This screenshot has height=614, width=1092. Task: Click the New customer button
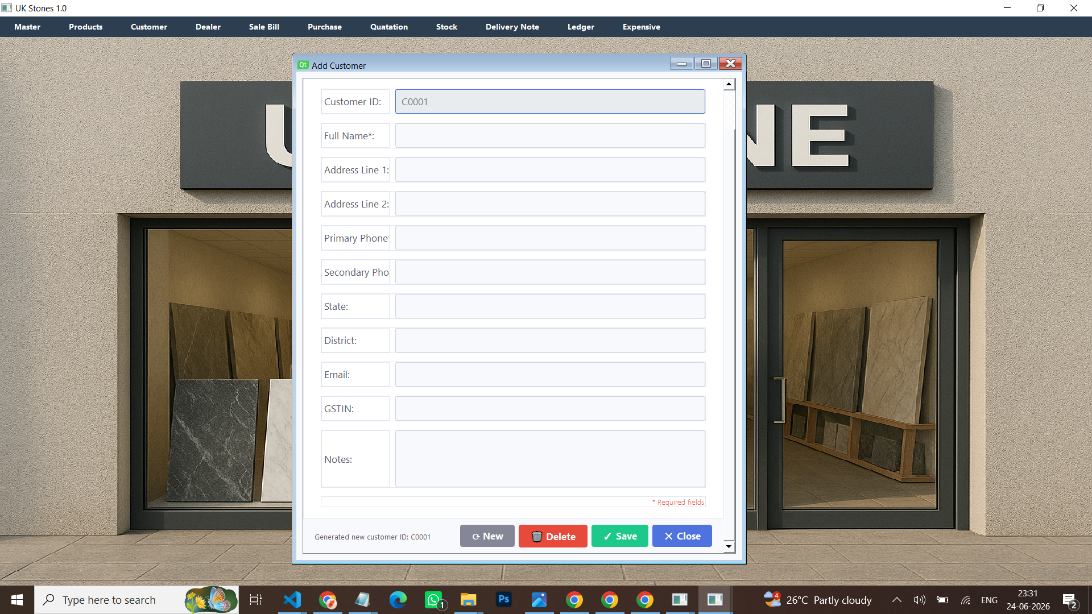click(x=487, y=536)
